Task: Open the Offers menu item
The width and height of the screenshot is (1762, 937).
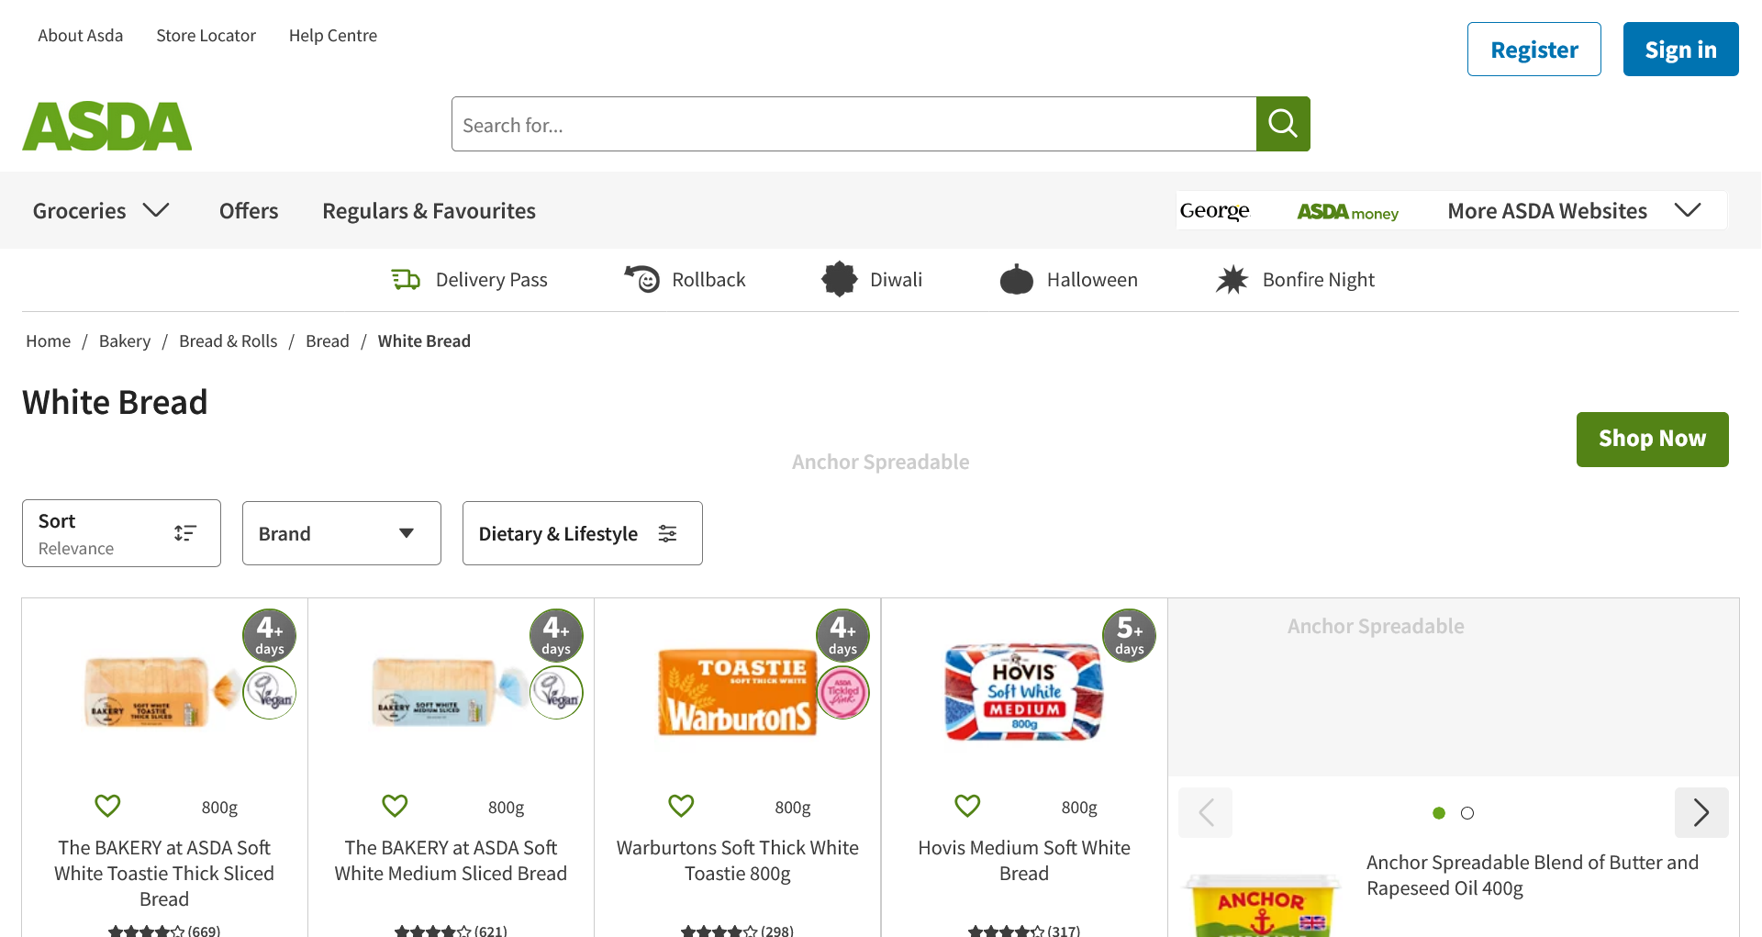Action: [249, 211]
